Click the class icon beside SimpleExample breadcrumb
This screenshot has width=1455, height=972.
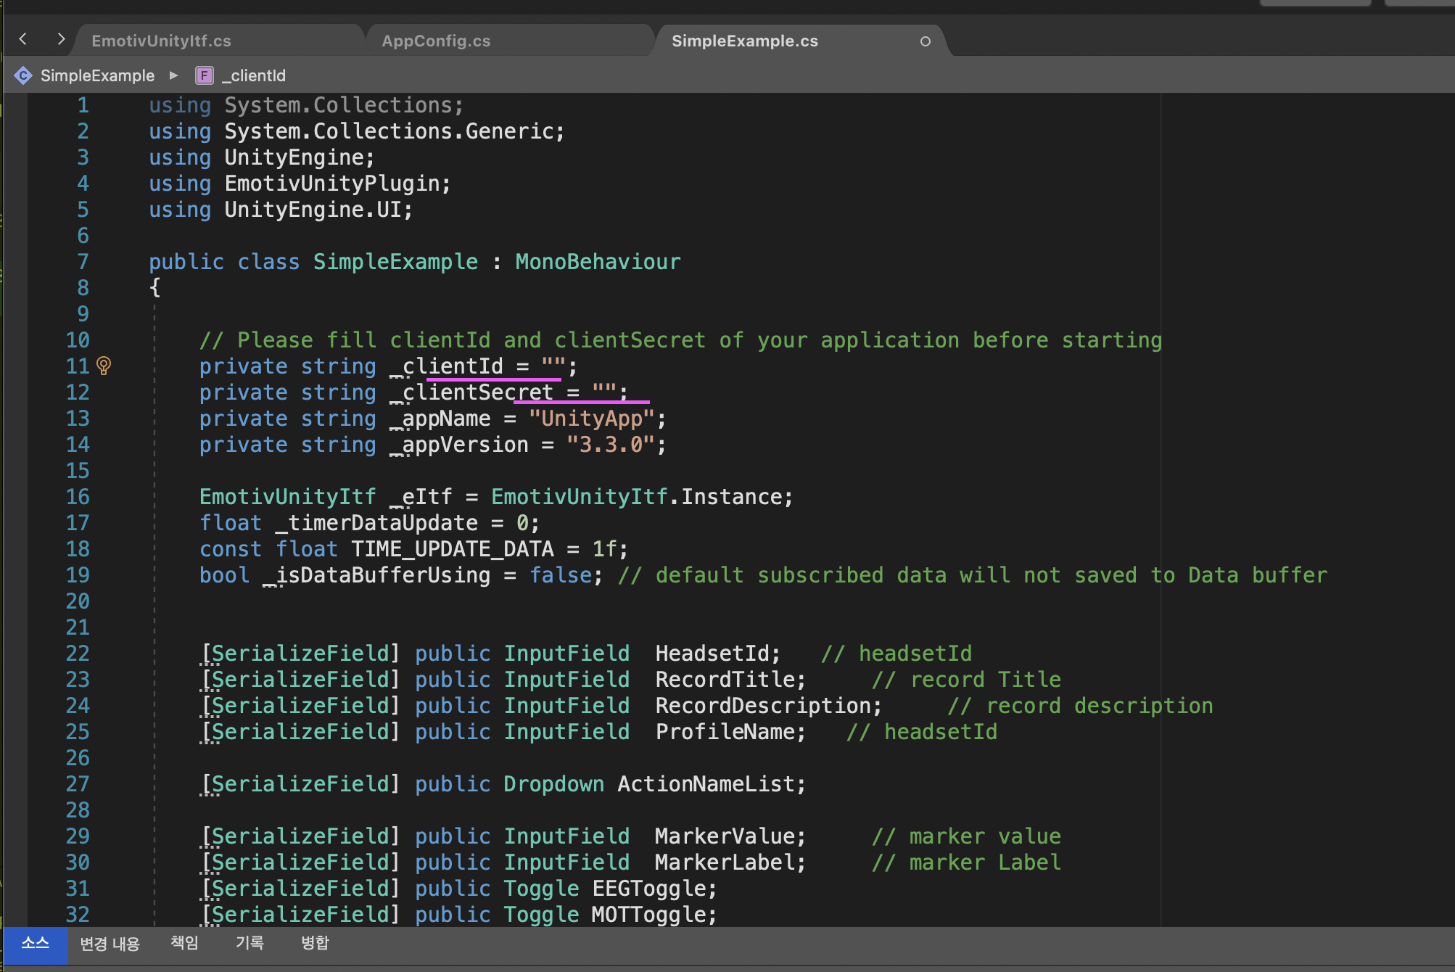23,75
